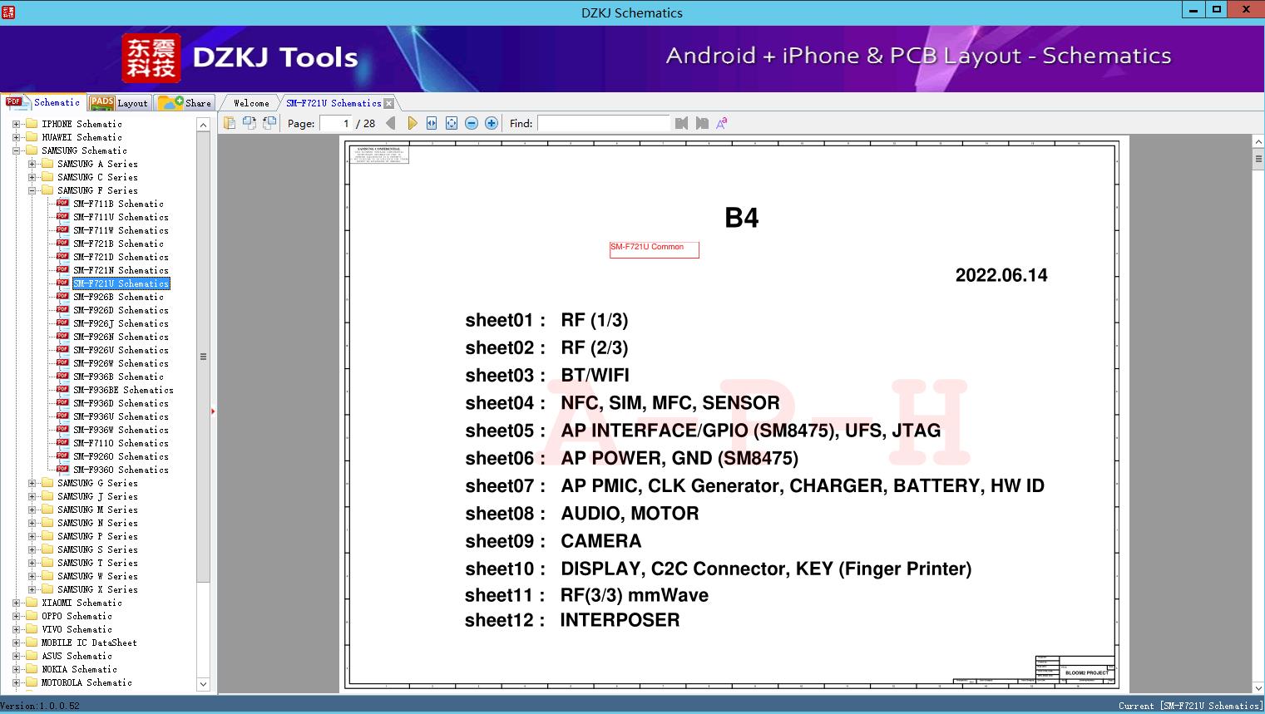This screenshot has height=714, width=1265.
Task: Expand the SAMSUNG C Series node
Action: pos(32,177)
